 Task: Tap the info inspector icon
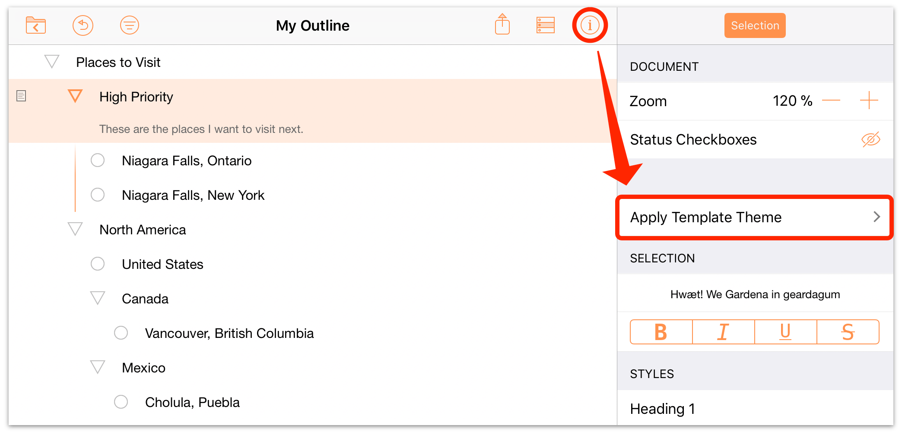coord(590,25)
